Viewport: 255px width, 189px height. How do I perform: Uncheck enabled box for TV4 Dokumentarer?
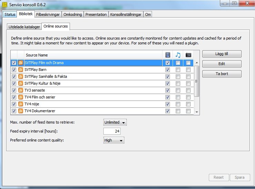[x=14, y=111]
